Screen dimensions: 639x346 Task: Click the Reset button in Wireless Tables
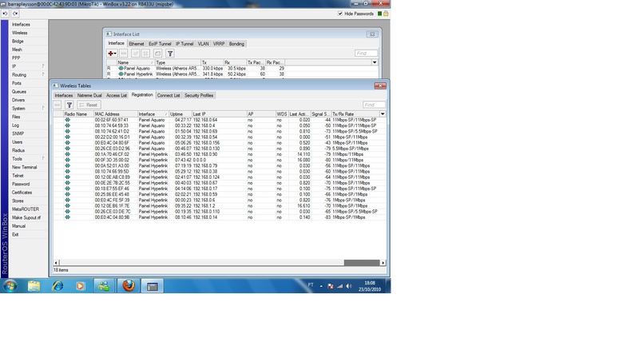point(89,105)
